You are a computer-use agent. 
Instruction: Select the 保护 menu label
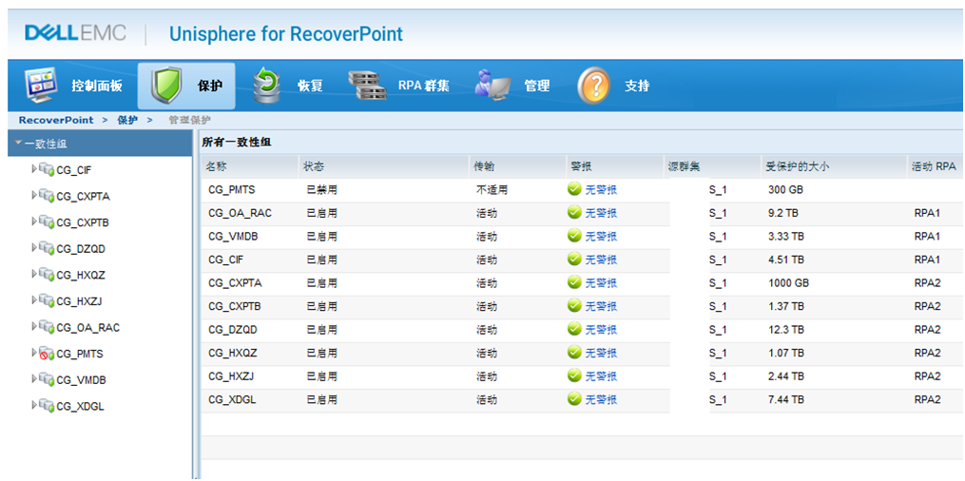click(210, 87)
